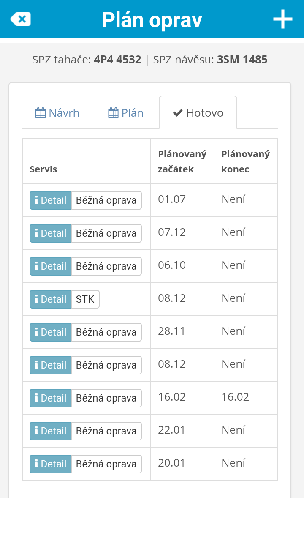Image resolution: width=304 pixels, height=541 pixels.
Task: Open Detail for the 06.10 repair
Action: tap(50, 266)
